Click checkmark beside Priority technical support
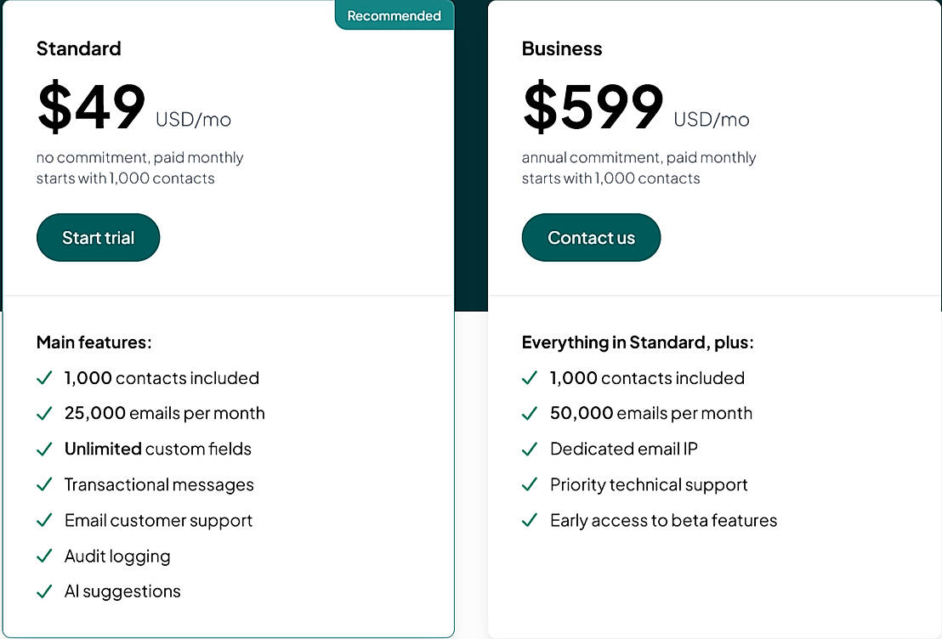Viewport: 942px width, 639px height. click(x=530, y=485)
